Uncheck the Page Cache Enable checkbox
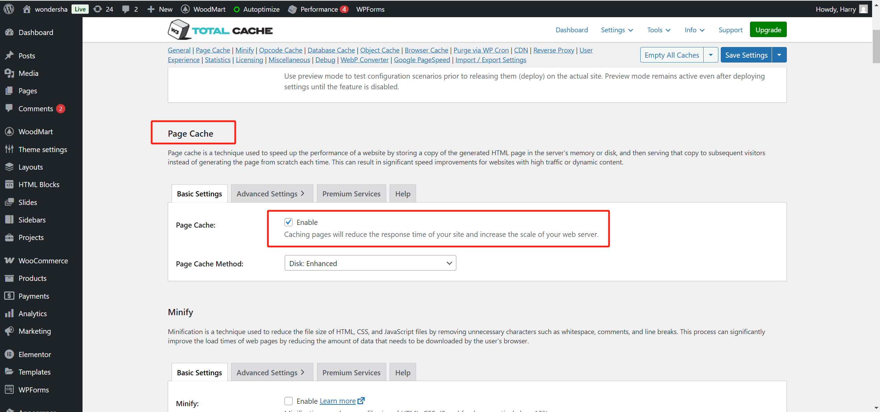 (x=289, y=222)
